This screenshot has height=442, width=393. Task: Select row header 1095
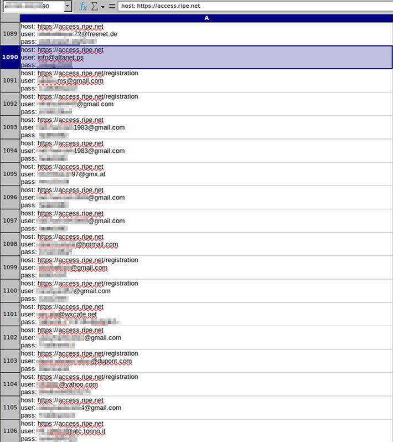[10, 174]
